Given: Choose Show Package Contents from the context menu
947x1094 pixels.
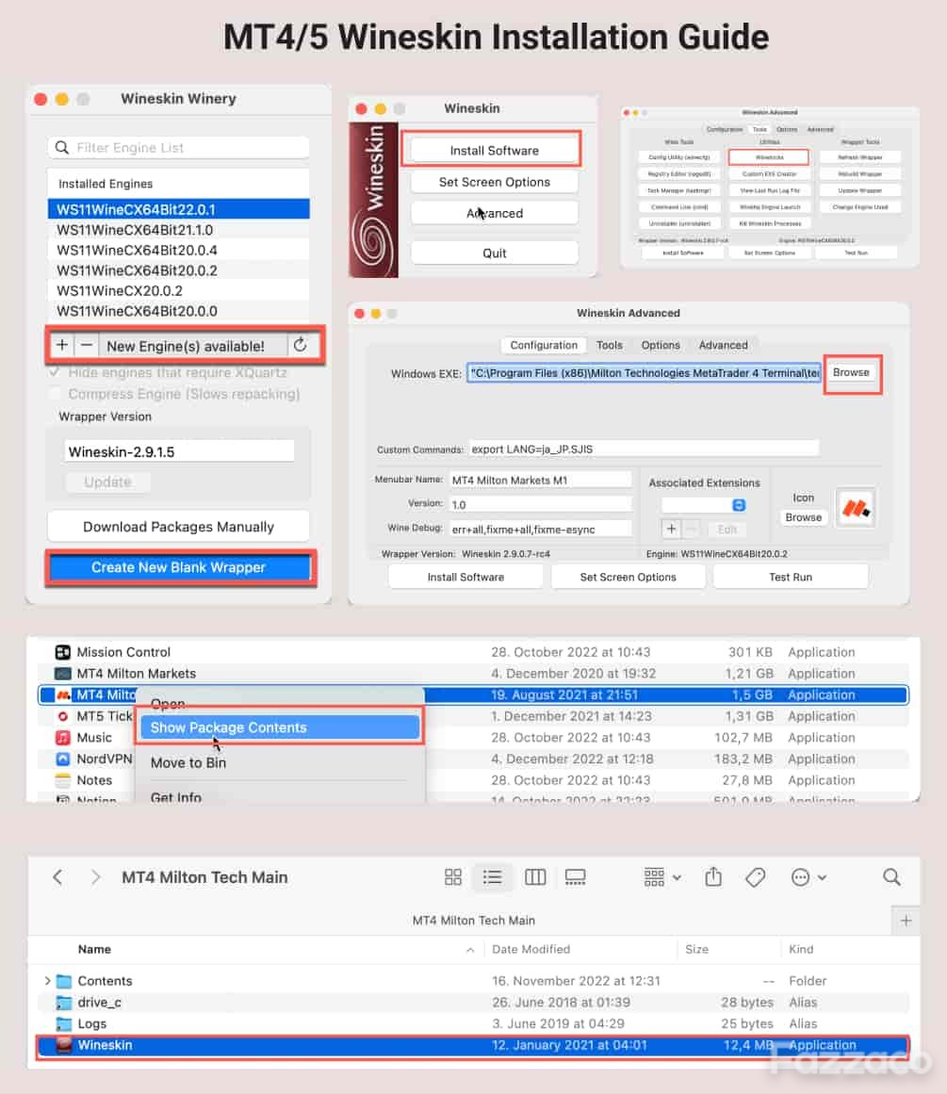Looking at the screenshot, I should [x=280, y=727].
